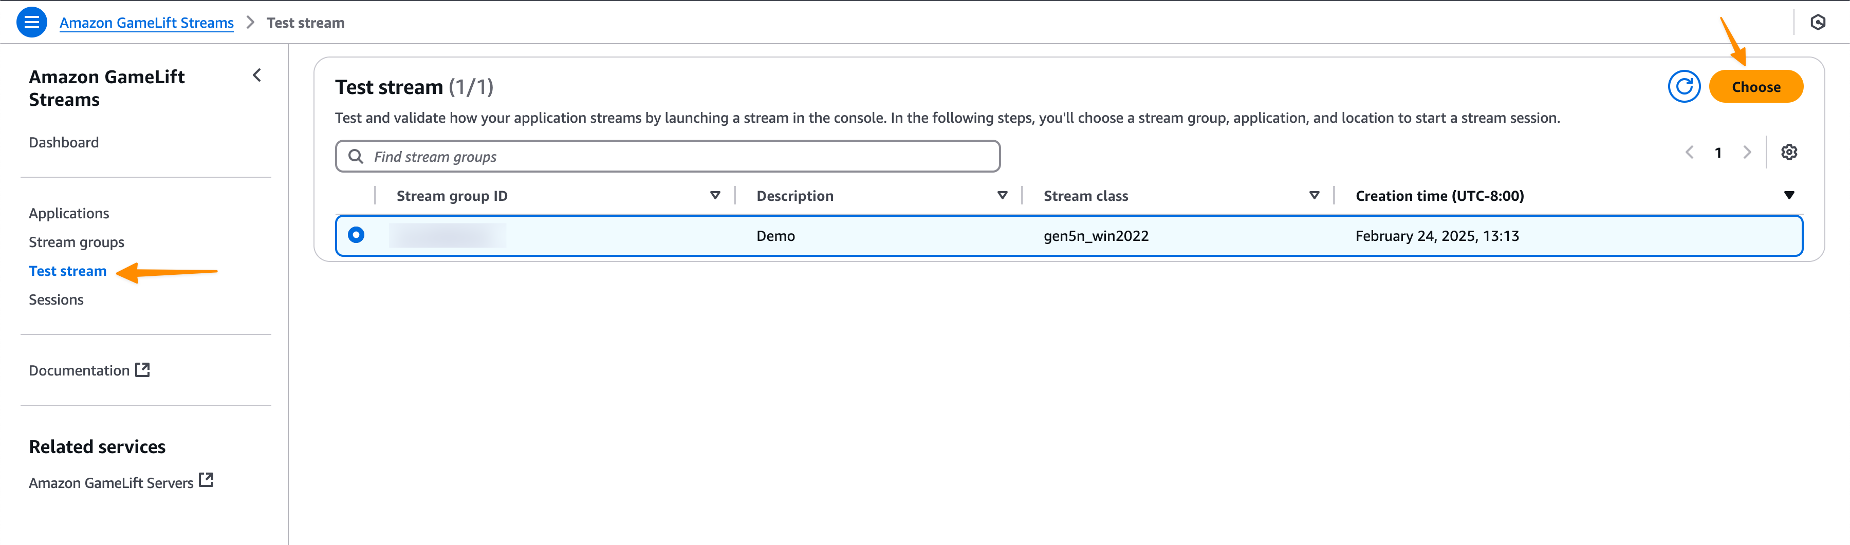This screenshot has width=1850, height=545.
Task: Sort by Stream group ID column arrow
Action: pos(715,195)
